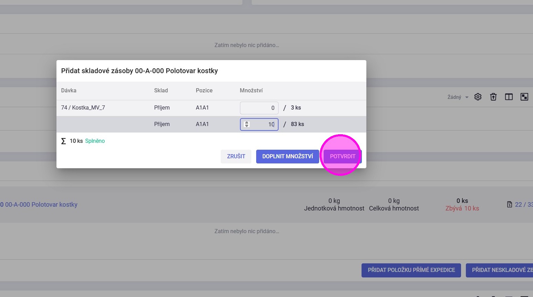Focus quantity field for batch 74 / Kostka_MV_7
The image size is (533, 297).
coord(259,108)
